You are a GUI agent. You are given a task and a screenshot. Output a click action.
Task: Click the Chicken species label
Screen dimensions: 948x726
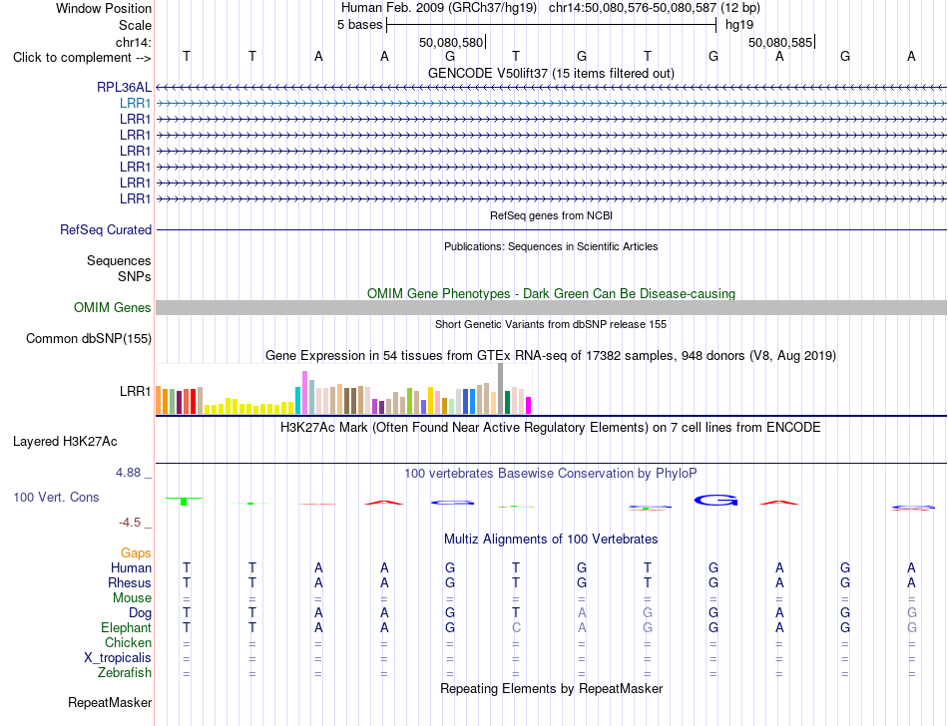pyautogui.click(x=128, y=642)
